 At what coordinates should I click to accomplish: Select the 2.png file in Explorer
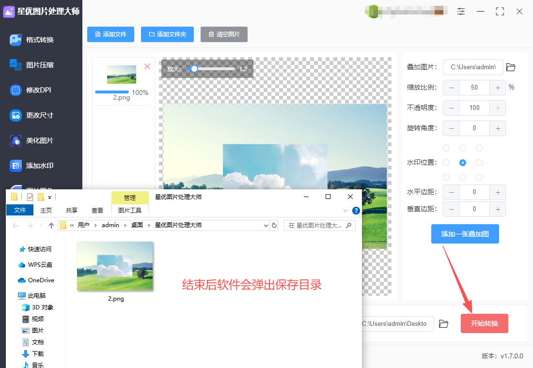click(115, 272)
